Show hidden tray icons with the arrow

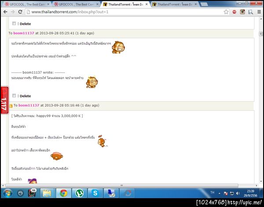(220, 193)
